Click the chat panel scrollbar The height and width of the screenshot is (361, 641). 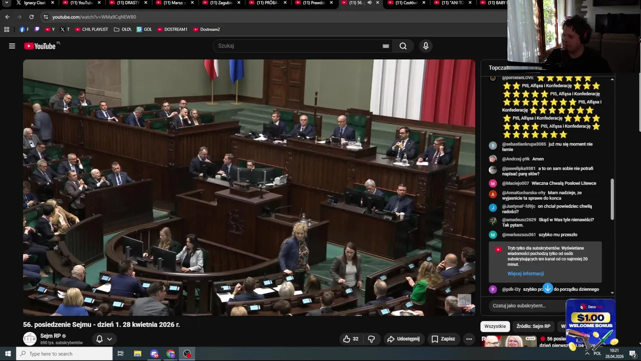tap(612, 200)
